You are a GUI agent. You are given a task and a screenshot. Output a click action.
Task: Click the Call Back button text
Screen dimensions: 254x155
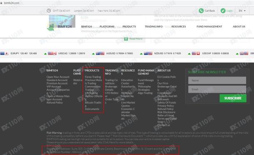209,11
